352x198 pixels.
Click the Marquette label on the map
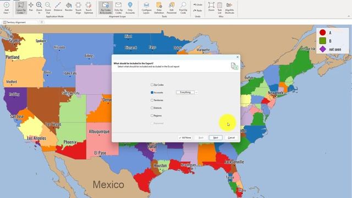(x=203, y=50)
